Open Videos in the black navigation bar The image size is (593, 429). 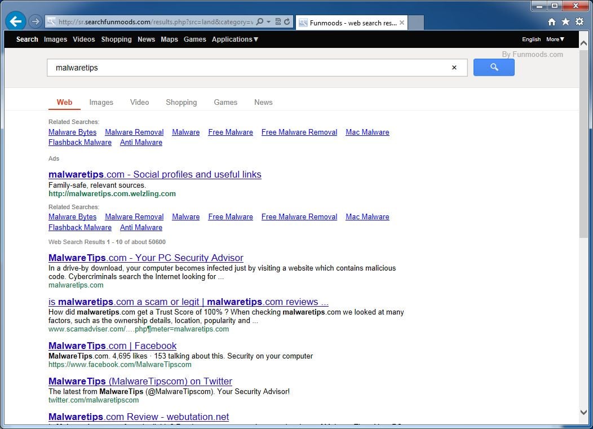tap(83, 39)
